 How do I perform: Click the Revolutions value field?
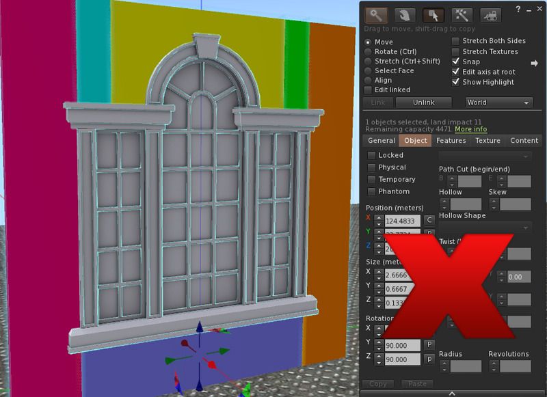click(516, 366)
